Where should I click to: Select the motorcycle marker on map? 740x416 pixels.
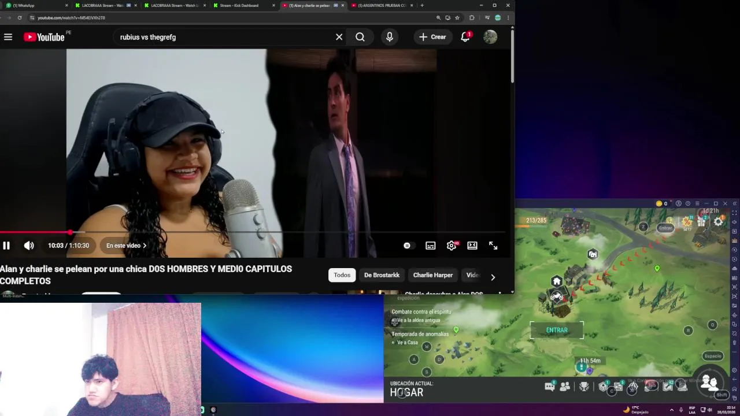pyautogui.click(x=557, y=296)
